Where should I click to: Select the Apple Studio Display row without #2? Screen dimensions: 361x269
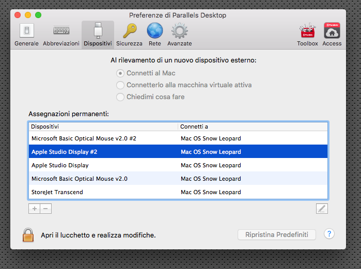[178, 165]
